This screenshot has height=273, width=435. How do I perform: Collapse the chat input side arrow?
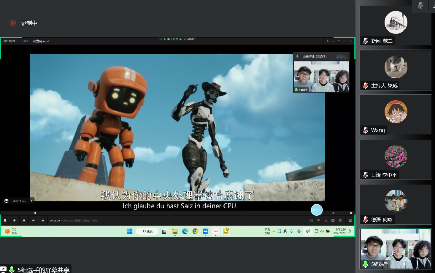tap(32, 201)
